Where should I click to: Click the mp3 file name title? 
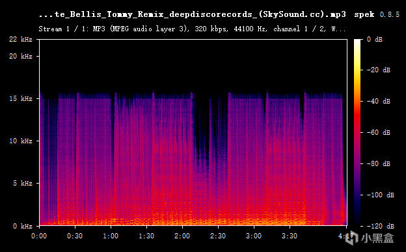(x=192, y=14)
